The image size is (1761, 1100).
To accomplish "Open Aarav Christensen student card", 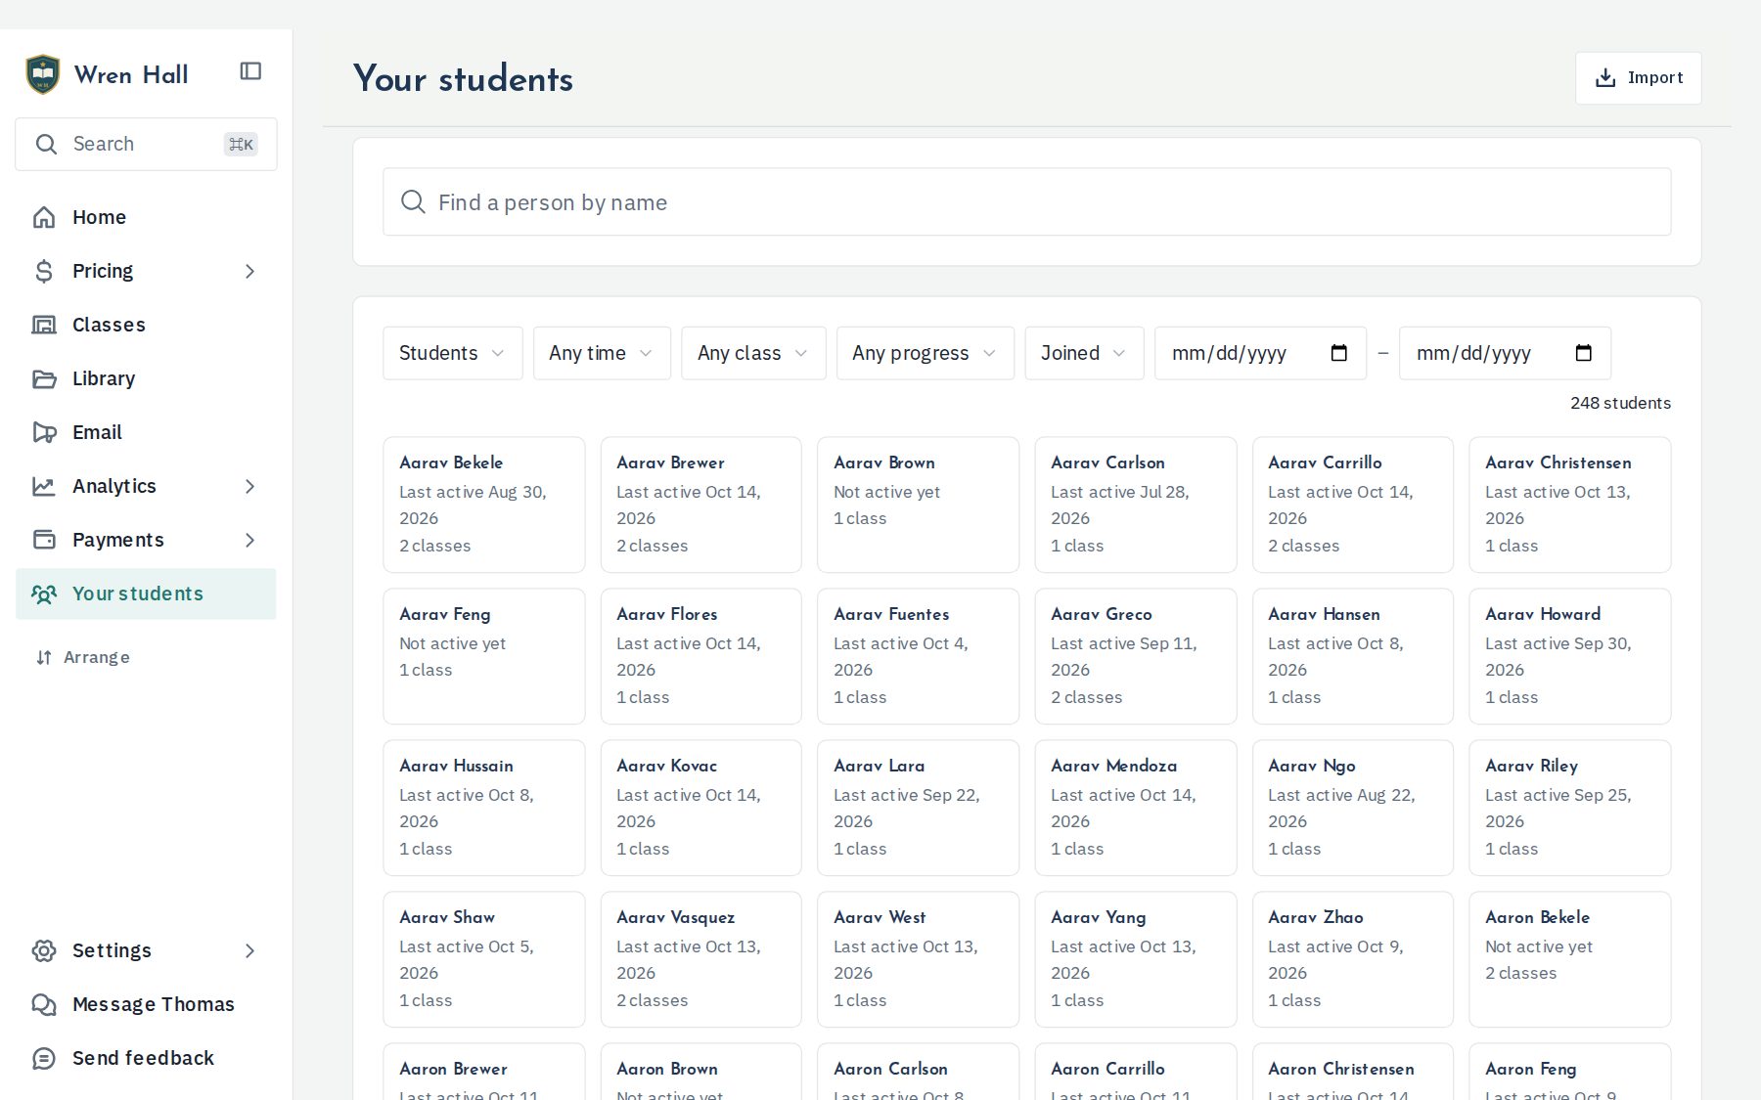I will [1569, 505].
